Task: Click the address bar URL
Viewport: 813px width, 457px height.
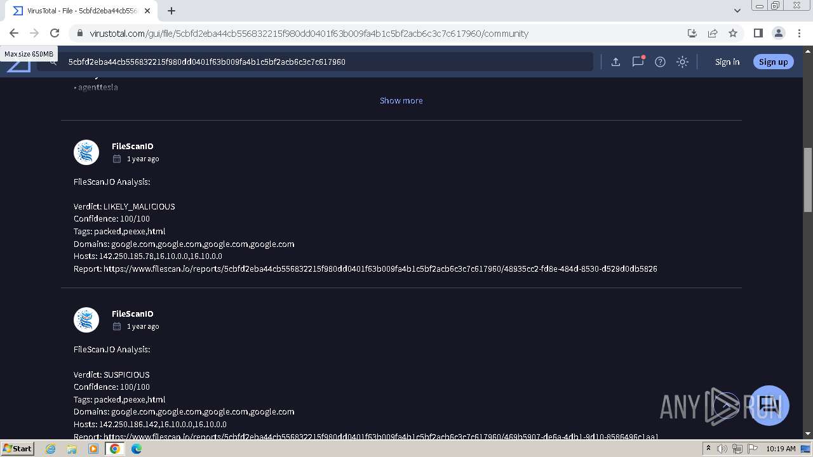Action: (x=309, y=34)
